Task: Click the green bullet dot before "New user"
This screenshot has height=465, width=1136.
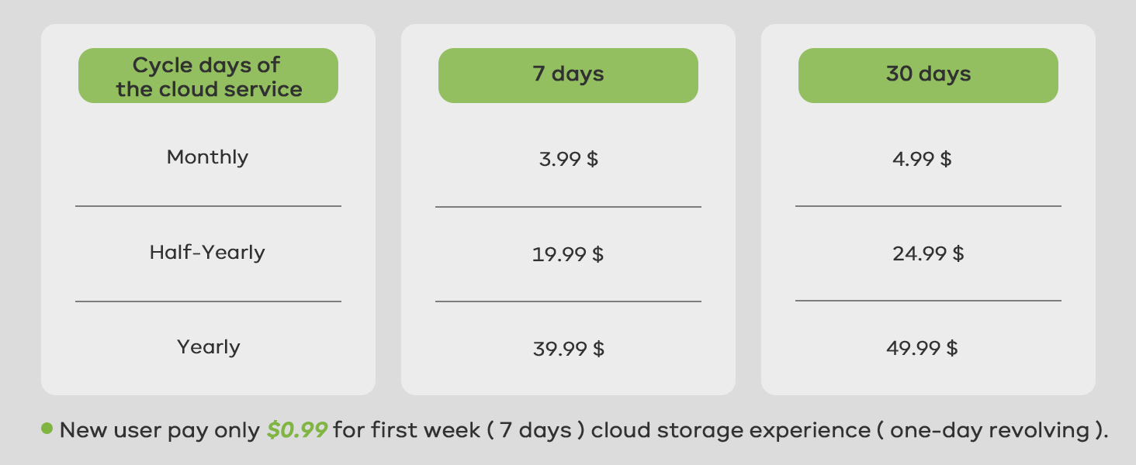Action: 47,429
